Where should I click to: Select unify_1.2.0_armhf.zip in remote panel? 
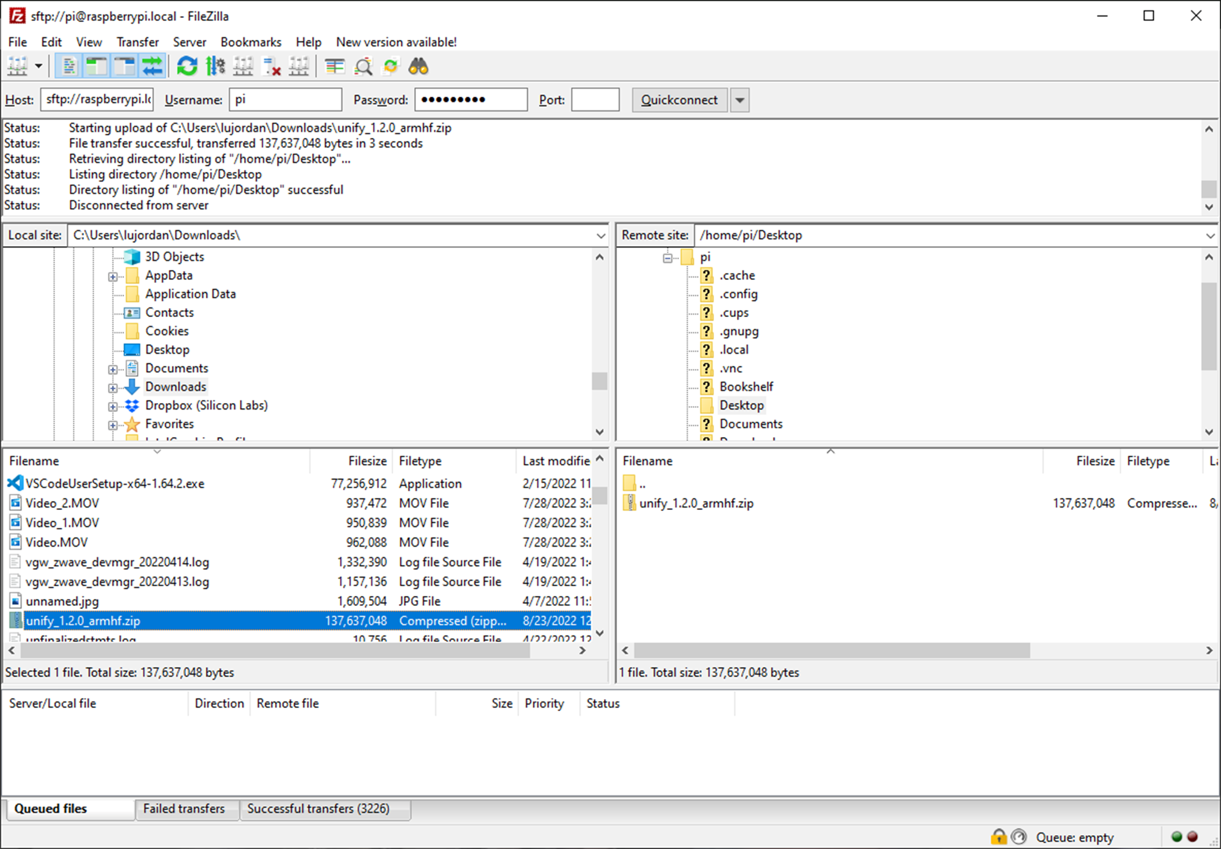coord(697,501)
